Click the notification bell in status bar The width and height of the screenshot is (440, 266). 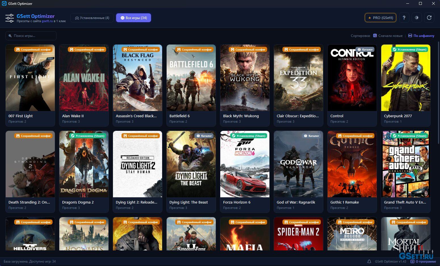pyautogui.click(x=369, y=261)
